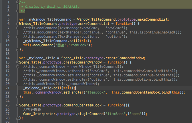192x123 pixels.
Task: Click '_commandWindow' on line 22
Action: (x=47, y=92)
